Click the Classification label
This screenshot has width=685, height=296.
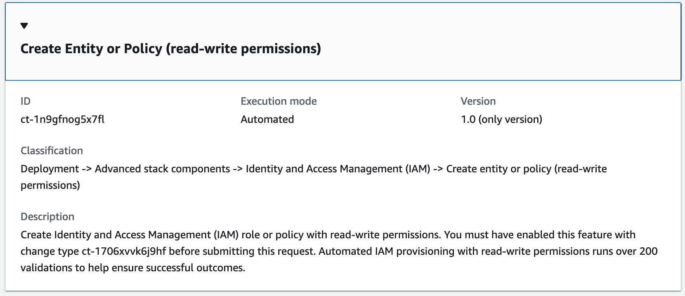click(x=51, y=150)
